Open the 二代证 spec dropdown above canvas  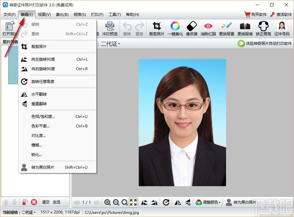point(110,44)
